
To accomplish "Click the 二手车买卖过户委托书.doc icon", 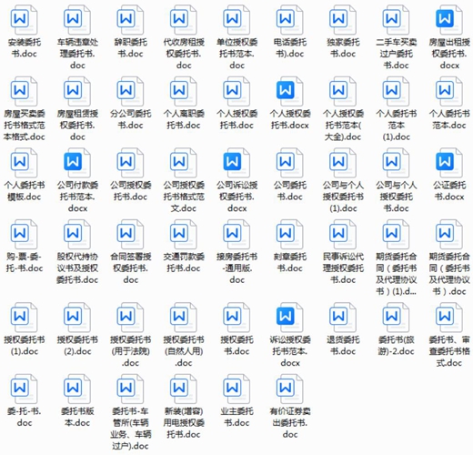I will pyautogui.click(x=396, y=20).
